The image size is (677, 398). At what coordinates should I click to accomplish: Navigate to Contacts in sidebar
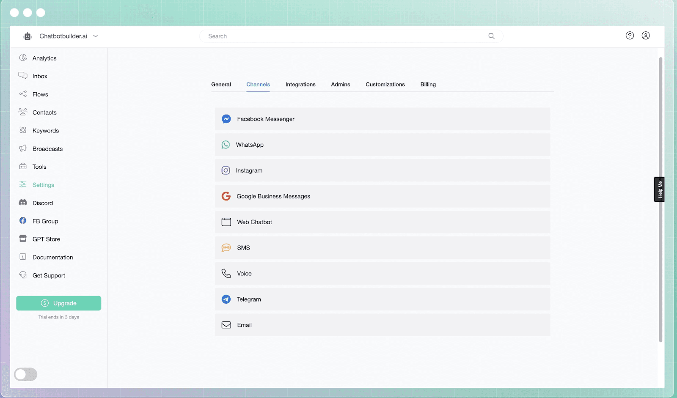click(x=44, y=113)
